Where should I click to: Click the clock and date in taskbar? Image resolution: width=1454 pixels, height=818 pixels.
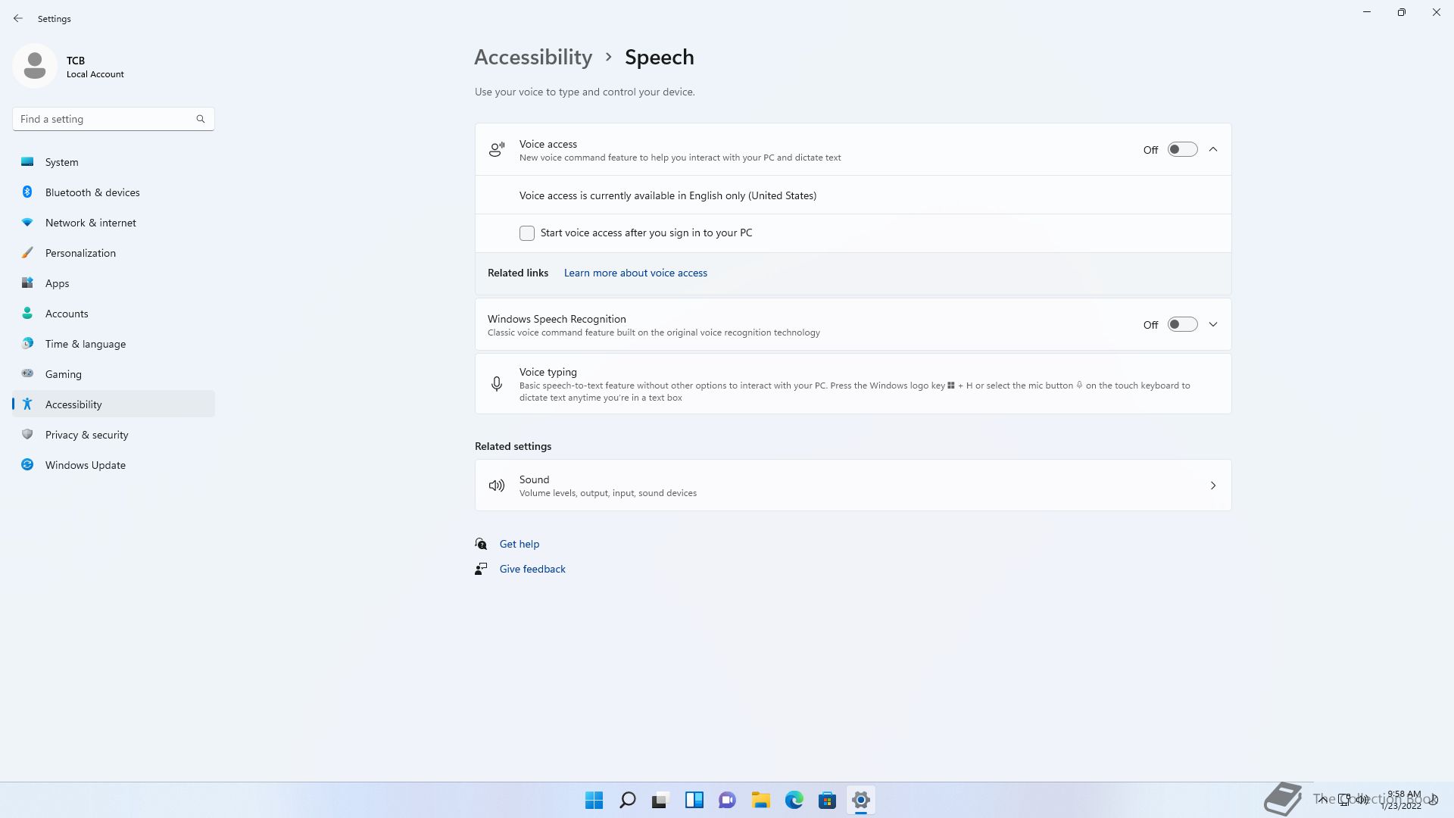pyautogui.click(x=1403, y=800)
